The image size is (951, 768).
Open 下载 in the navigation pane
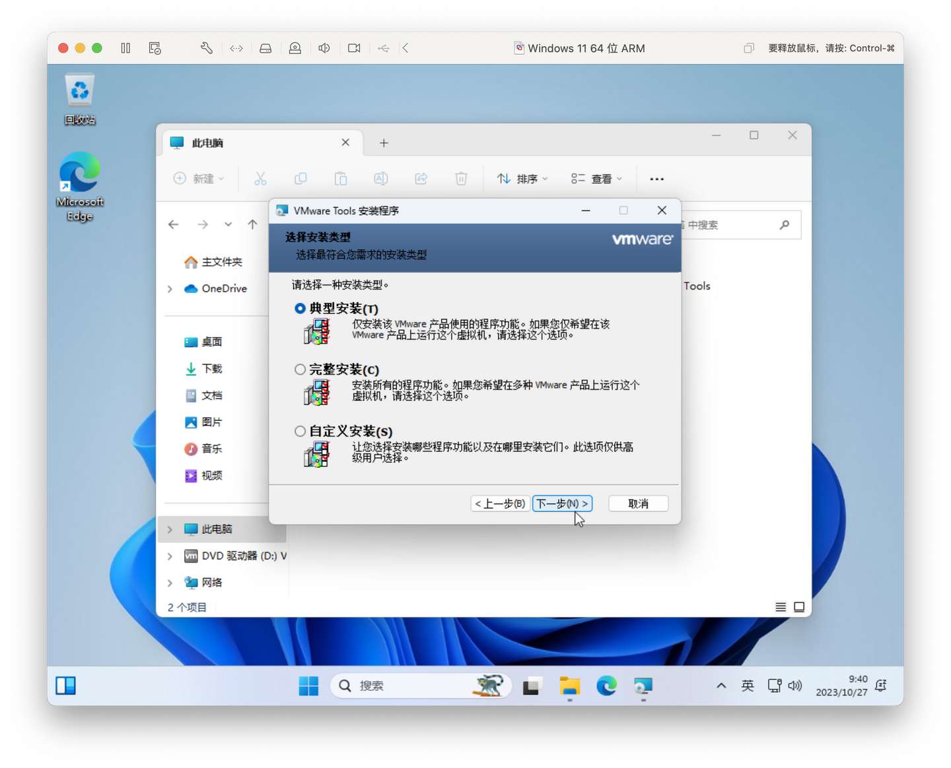[x=203, y=369]
